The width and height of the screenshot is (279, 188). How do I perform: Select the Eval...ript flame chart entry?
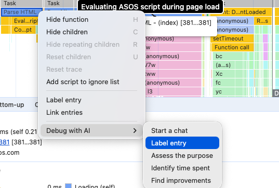[x=25, y=21]
